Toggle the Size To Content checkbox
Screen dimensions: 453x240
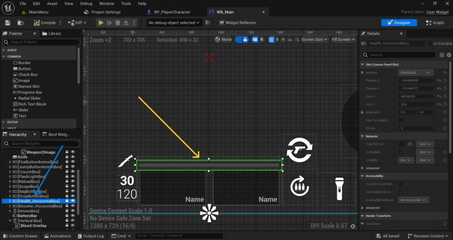click(x=401, y=120)
